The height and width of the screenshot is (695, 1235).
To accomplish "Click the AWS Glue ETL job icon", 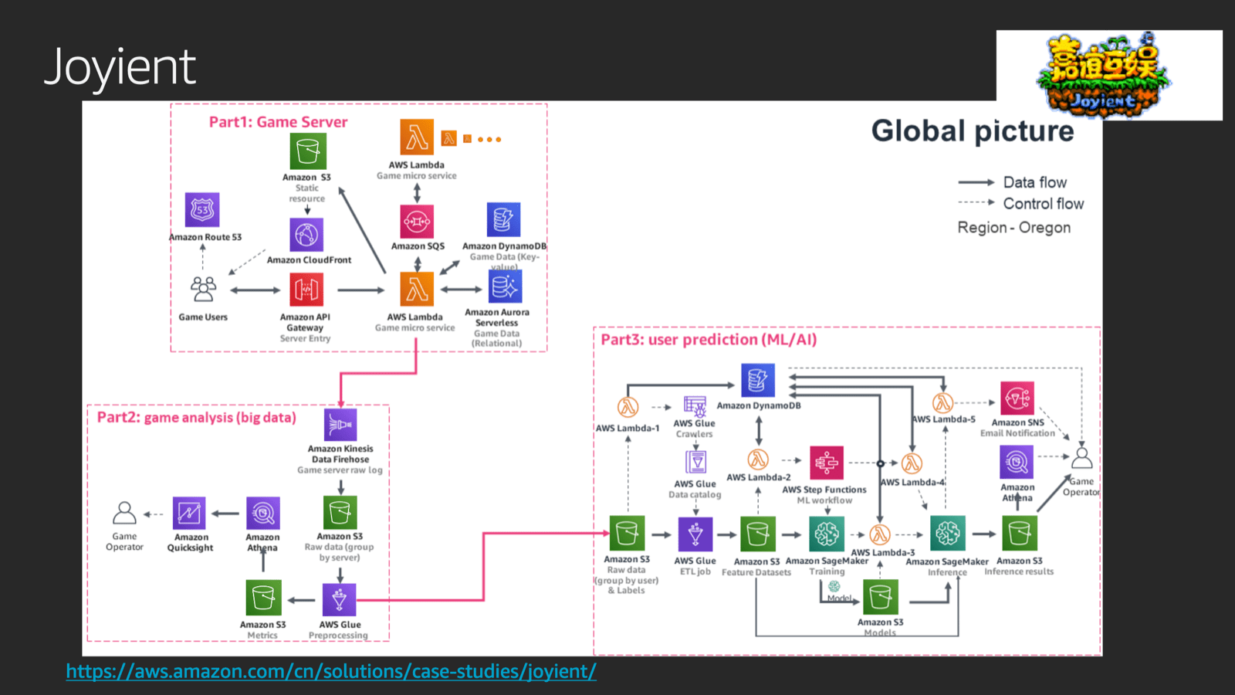I will click(695, 534).
